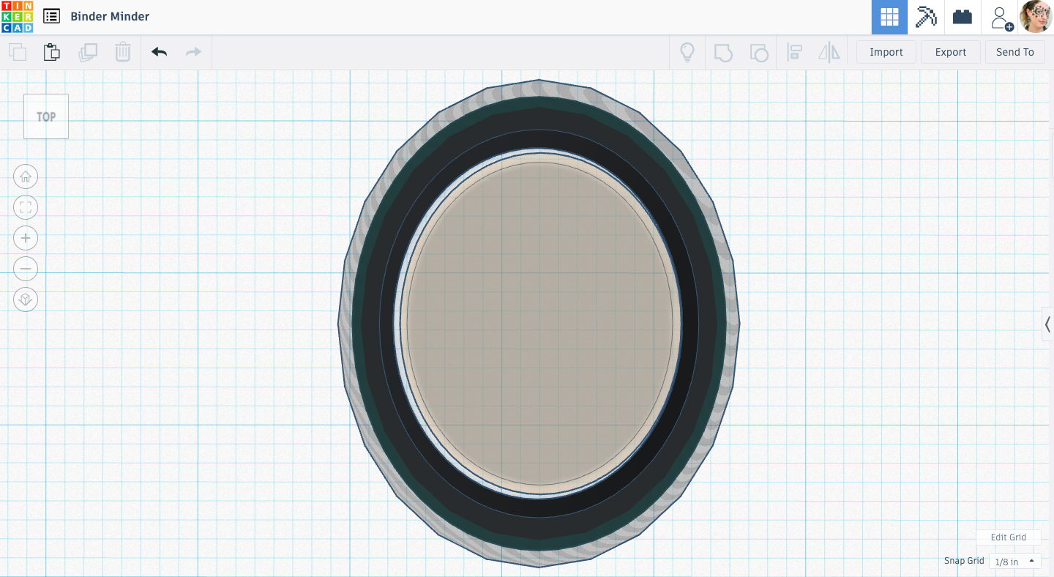Click the Duplicate and repeat icon
Image resolution: width=1054 pixels, height=577 pixels.
point(88,52)
